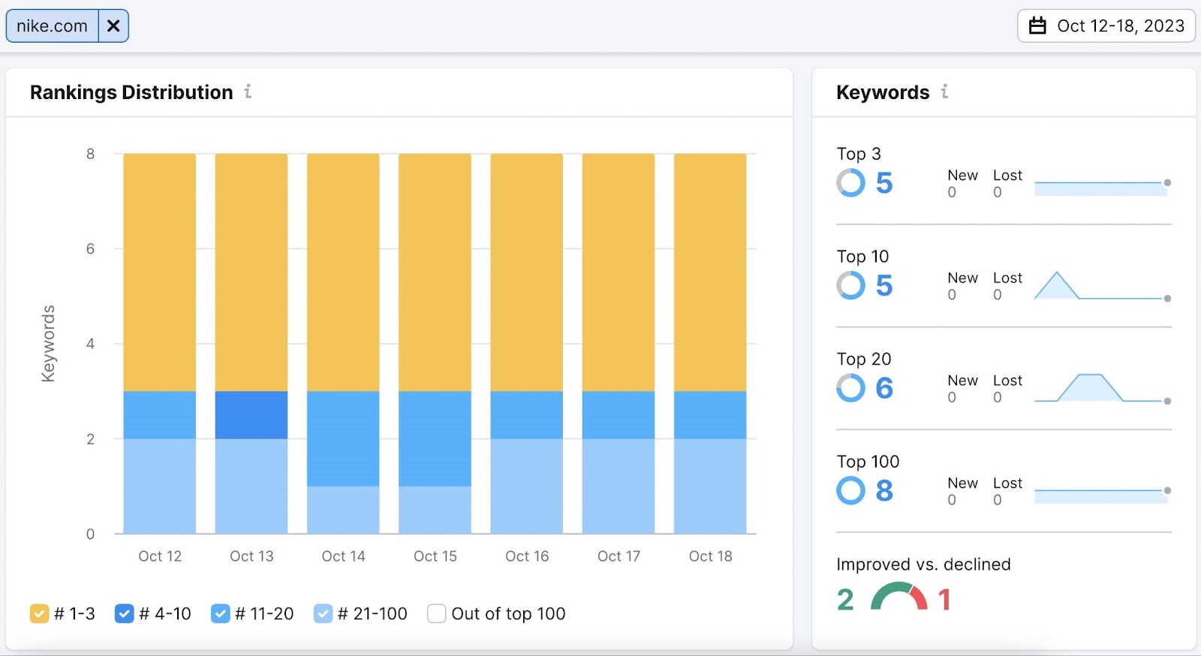Click the nike.com domain tag

53,26
